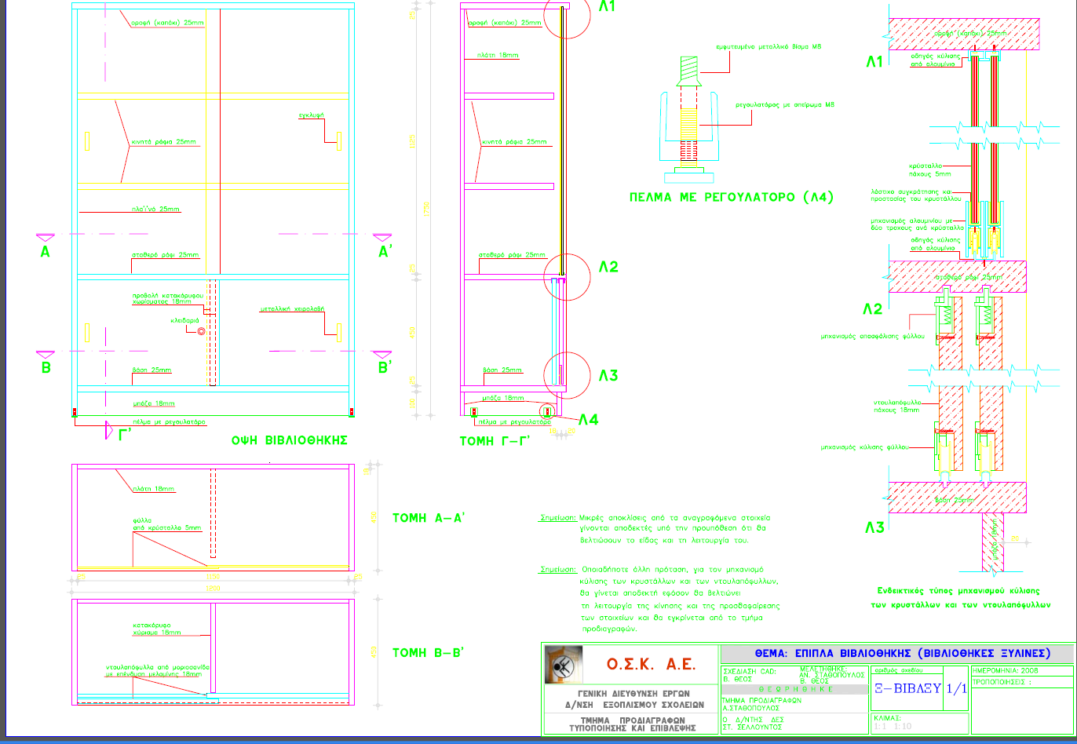Image resolution: width=1077 pixels, height=744 pixels.
Task: Click 'κρύσταλλο πάχους 5mm' label in detail
Action: click(930, 170)
